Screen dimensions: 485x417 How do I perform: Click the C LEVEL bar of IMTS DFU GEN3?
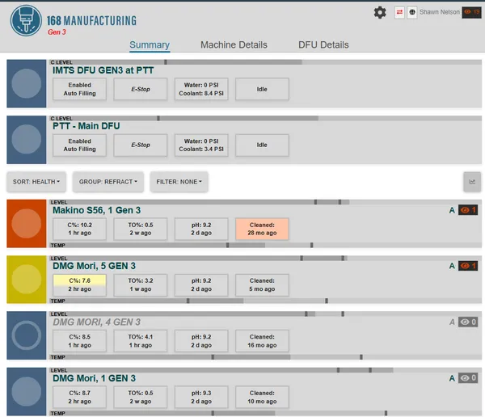coord(265,62)
